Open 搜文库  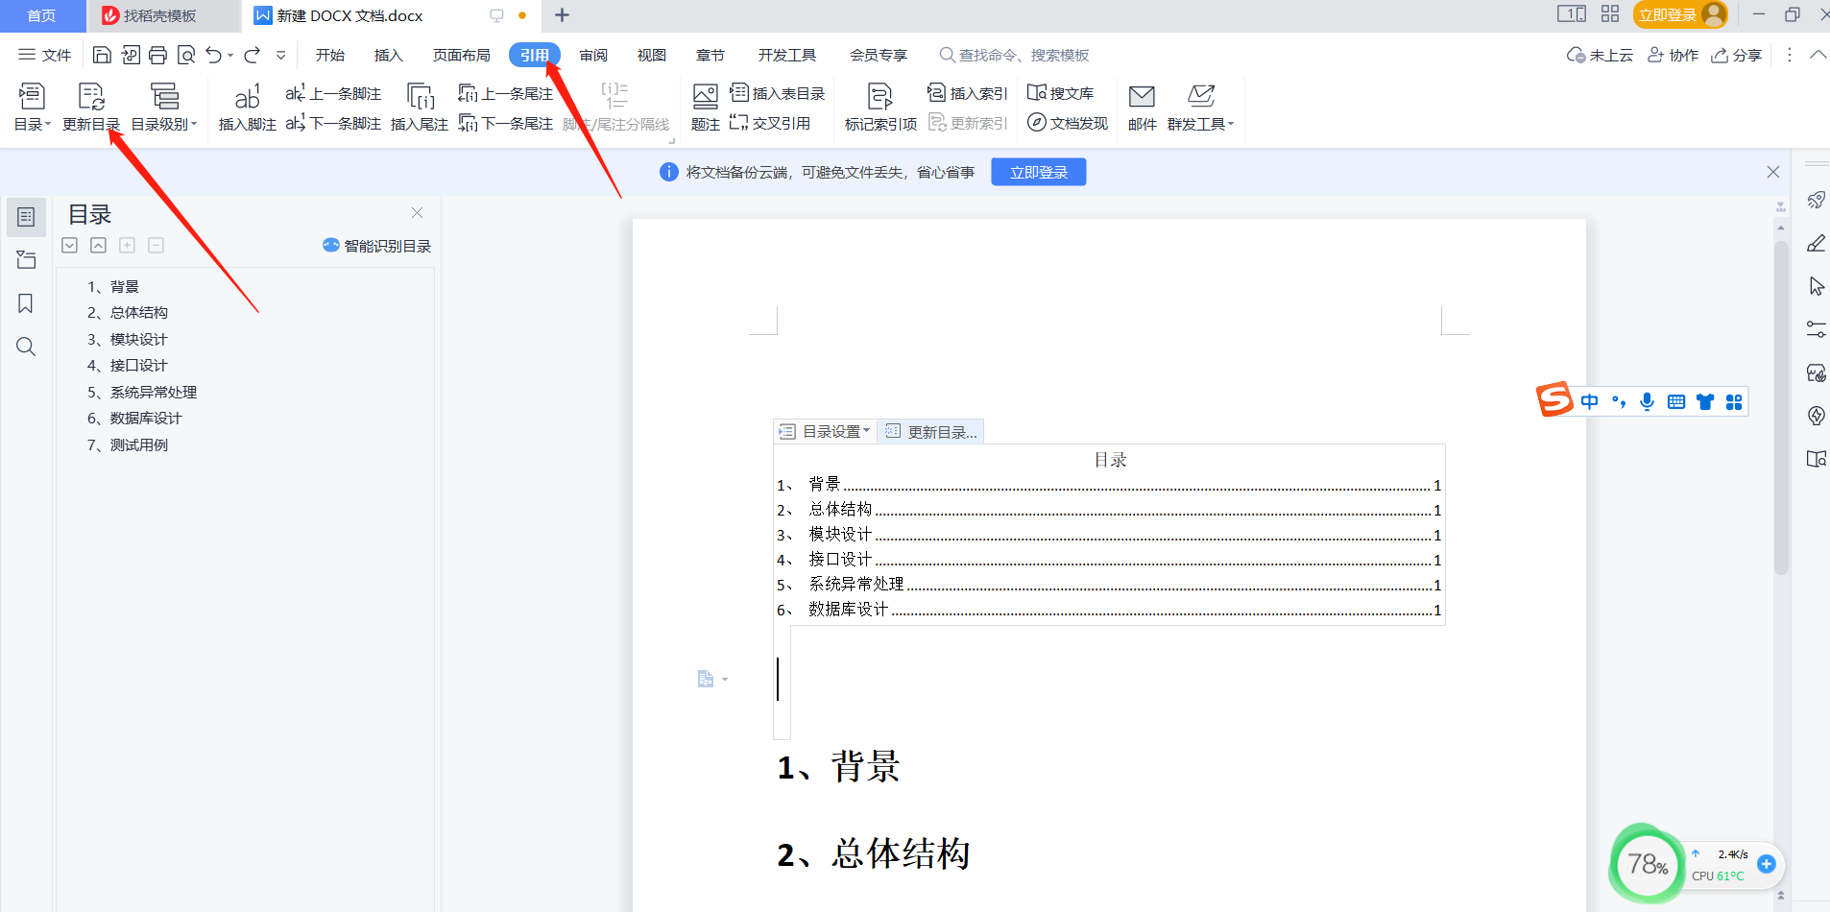(1061, 93)
